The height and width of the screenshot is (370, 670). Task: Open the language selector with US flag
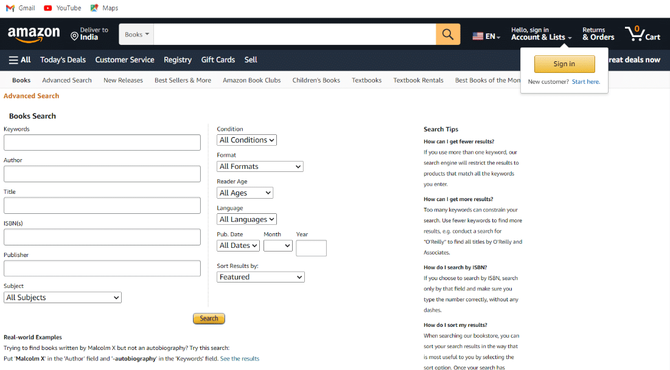(x=486, y=36)
